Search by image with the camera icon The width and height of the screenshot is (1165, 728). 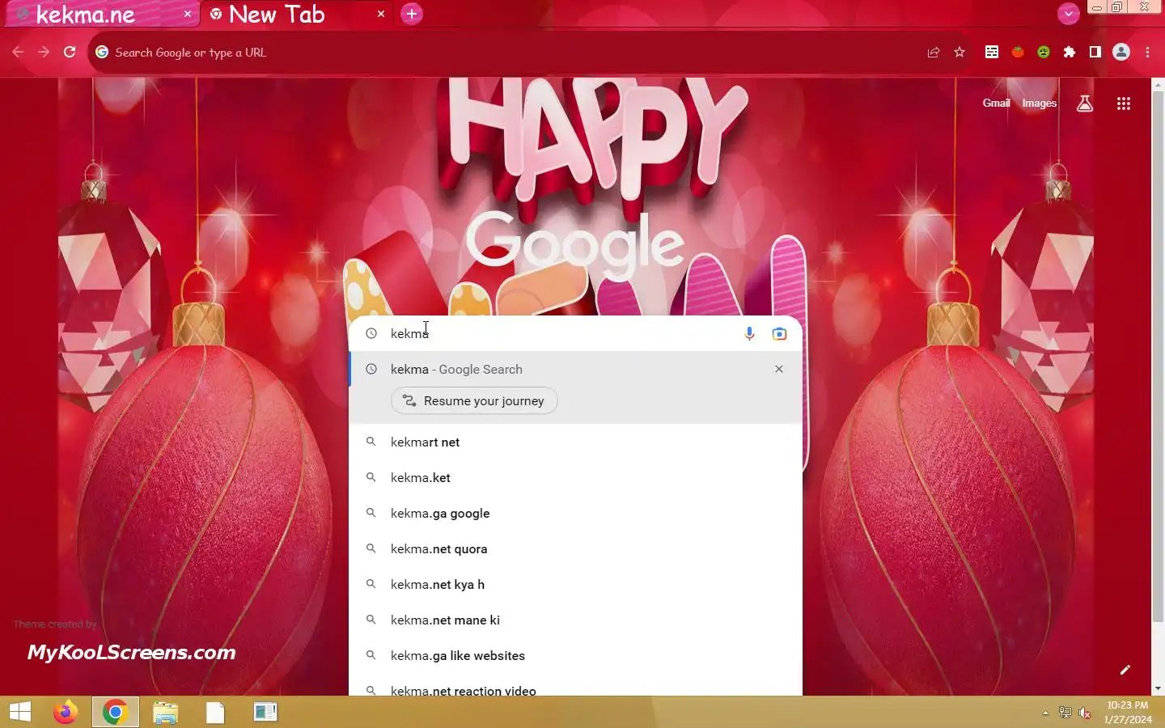coord(779,333)
